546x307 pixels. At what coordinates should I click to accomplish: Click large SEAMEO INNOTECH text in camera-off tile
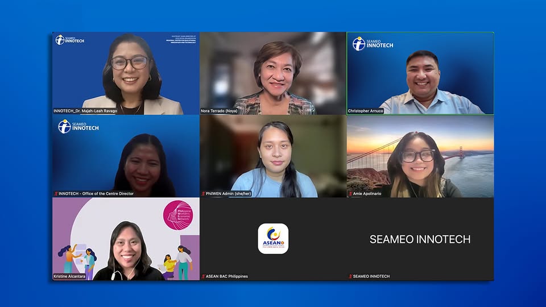pyautogui.click(x=420, y=239)
